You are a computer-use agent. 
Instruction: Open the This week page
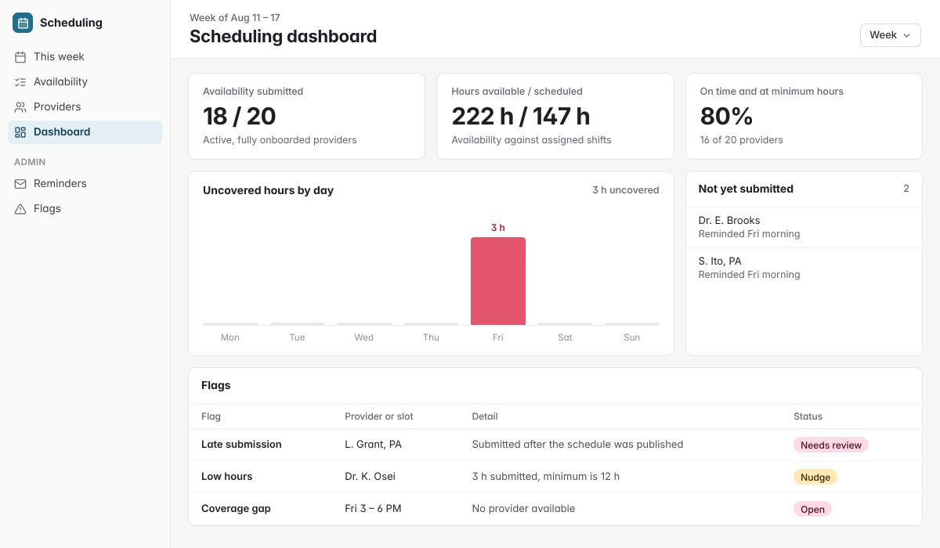tap(85, 57)
